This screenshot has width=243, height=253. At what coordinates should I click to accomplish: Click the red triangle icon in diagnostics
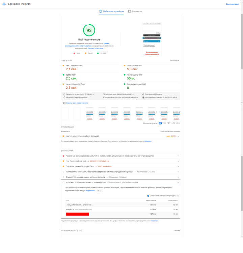point(63,156)
